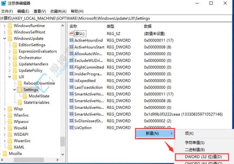The width and height of the screenshot is (234, 164).
Task: Click the StateVariables folder icon
Action: click(x=20, y=102)
